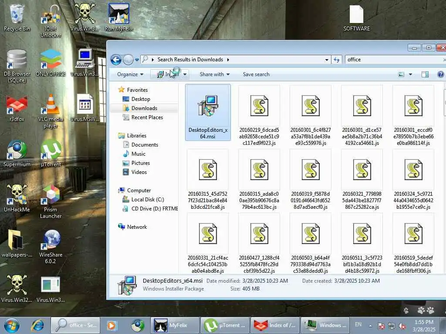Open Internet Explorer from the taskbar

point(38,325)
